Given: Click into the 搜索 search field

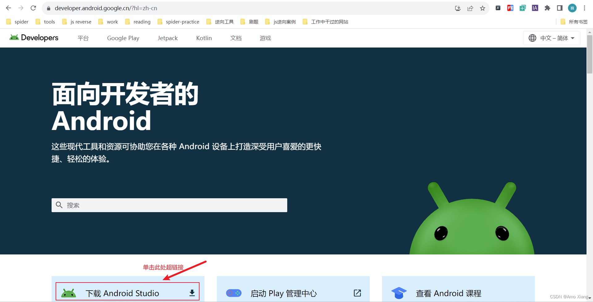Looking at the screenshot, I should 169,205.
